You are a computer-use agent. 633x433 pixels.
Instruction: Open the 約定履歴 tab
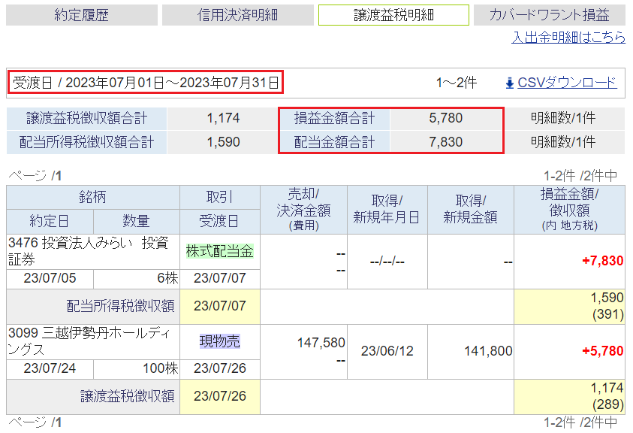coord(82,15)
